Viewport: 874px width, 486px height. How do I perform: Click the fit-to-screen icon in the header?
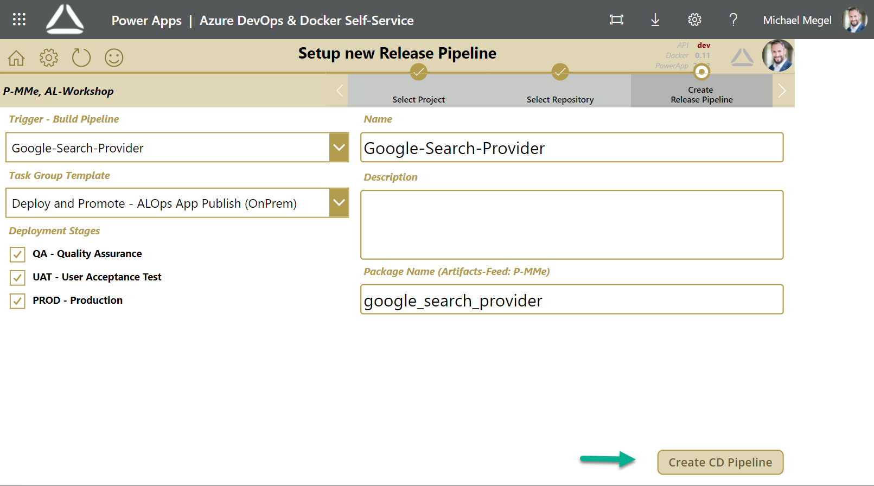pyautogui.click(x=616, y=20)
